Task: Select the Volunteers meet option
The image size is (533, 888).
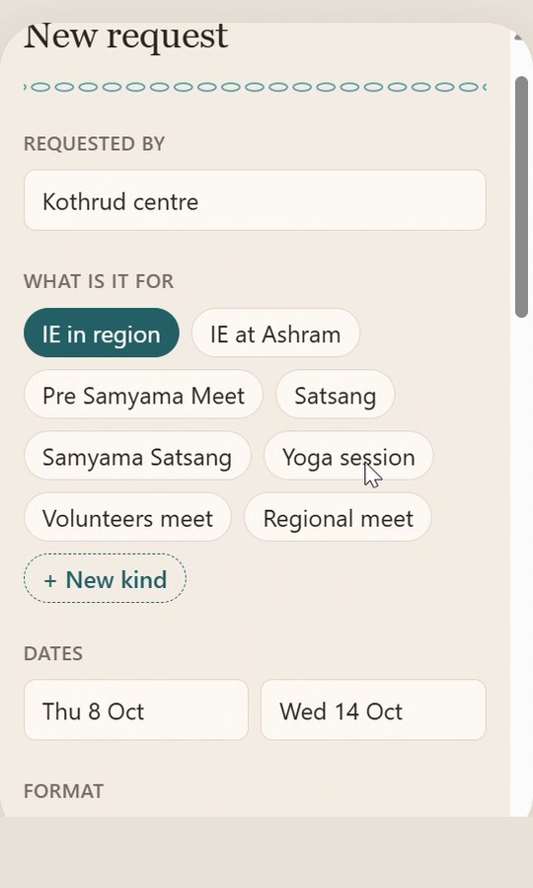Action: point(127,517)
